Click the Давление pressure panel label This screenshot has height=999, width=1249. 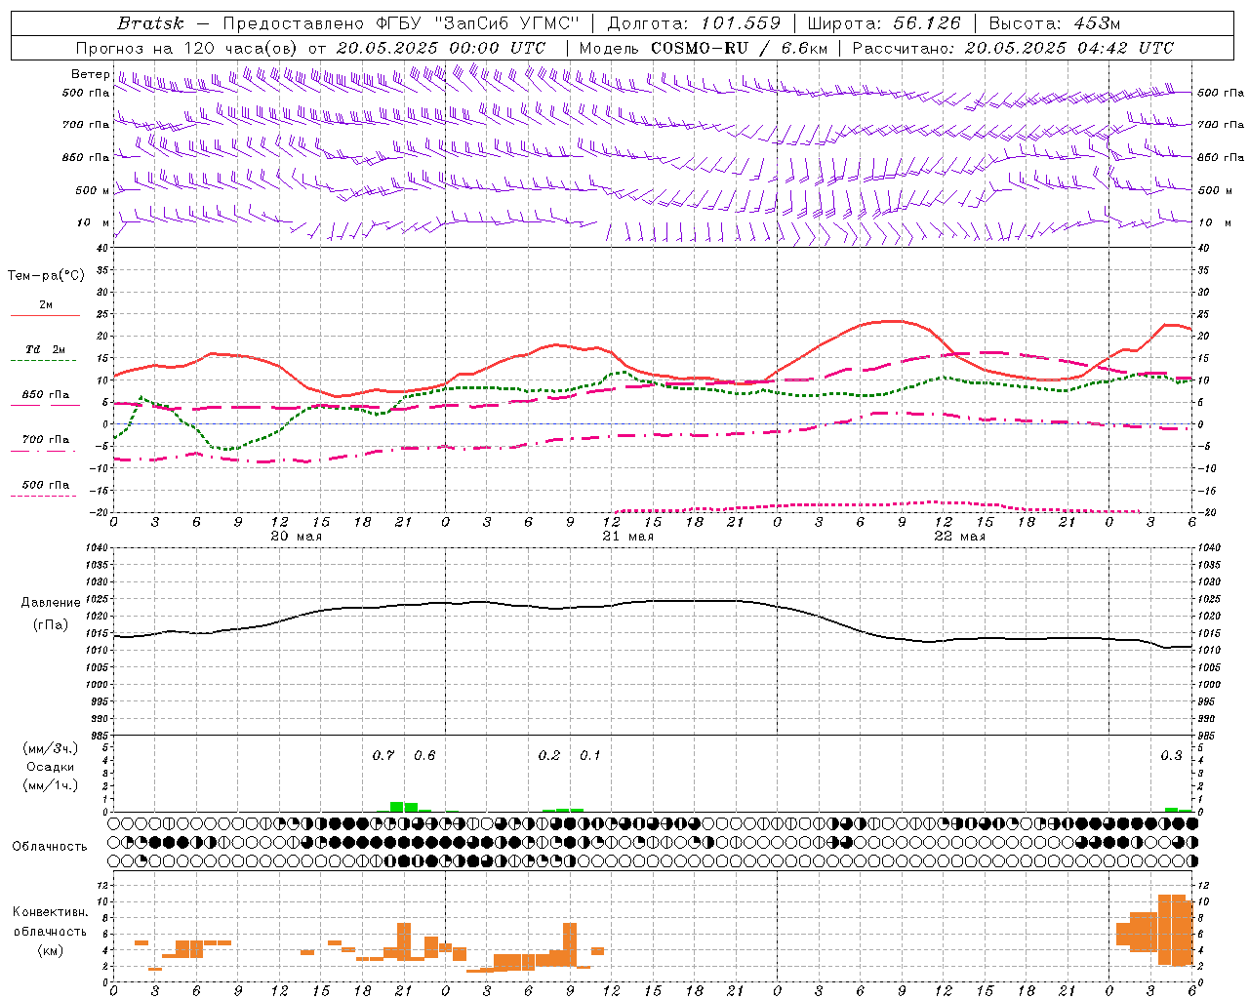[51, 603]
